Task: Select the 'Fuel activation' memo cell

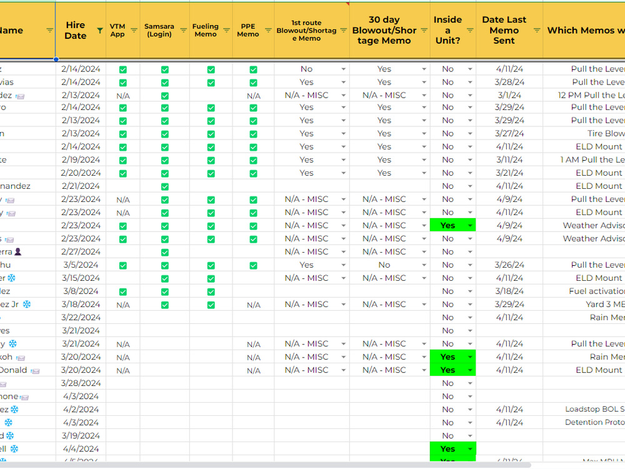Action: [x=584, y=291]
